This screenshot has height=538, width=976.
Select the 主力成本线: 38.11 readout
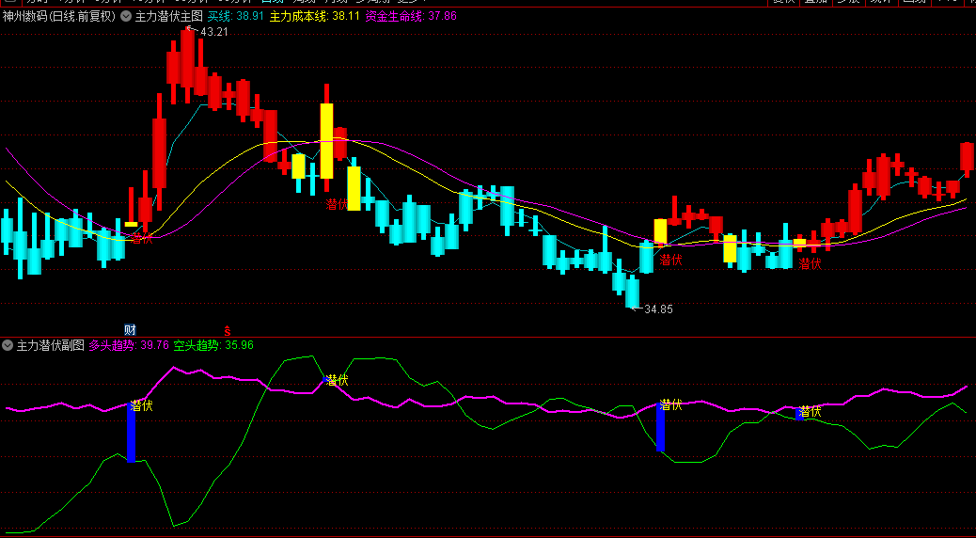coord(314,17)
